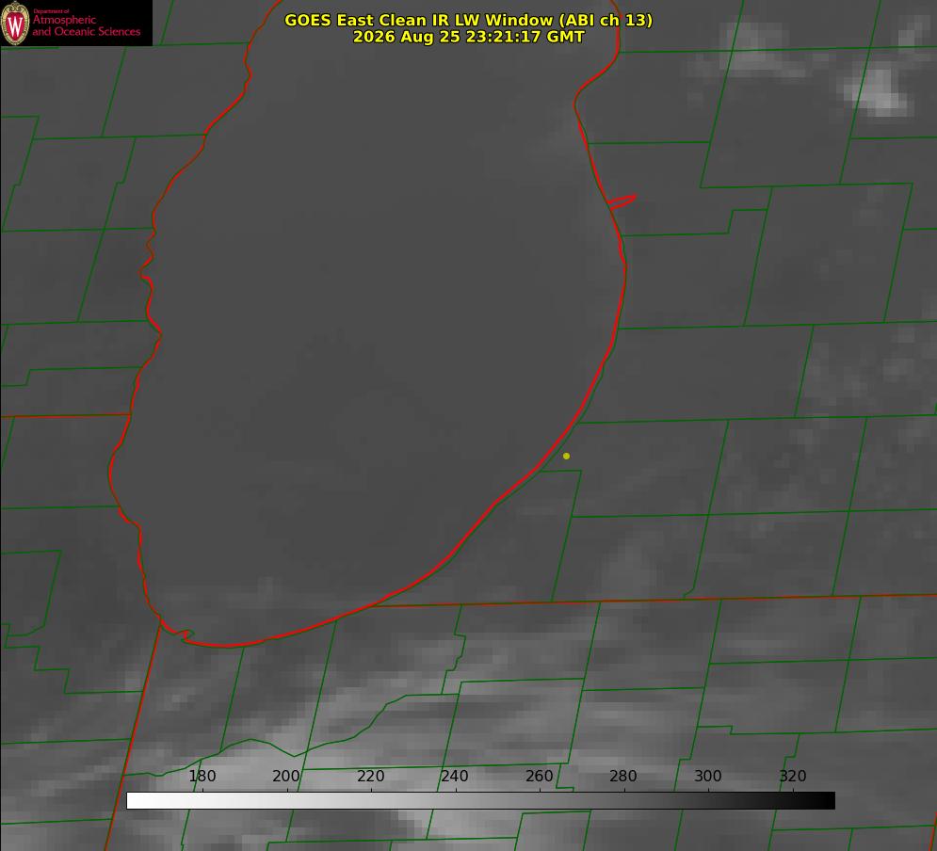This screenshot has height=851, width=937.
Task: Click the mid-gray center of the colorbar
Action: (x=480, y=801)
